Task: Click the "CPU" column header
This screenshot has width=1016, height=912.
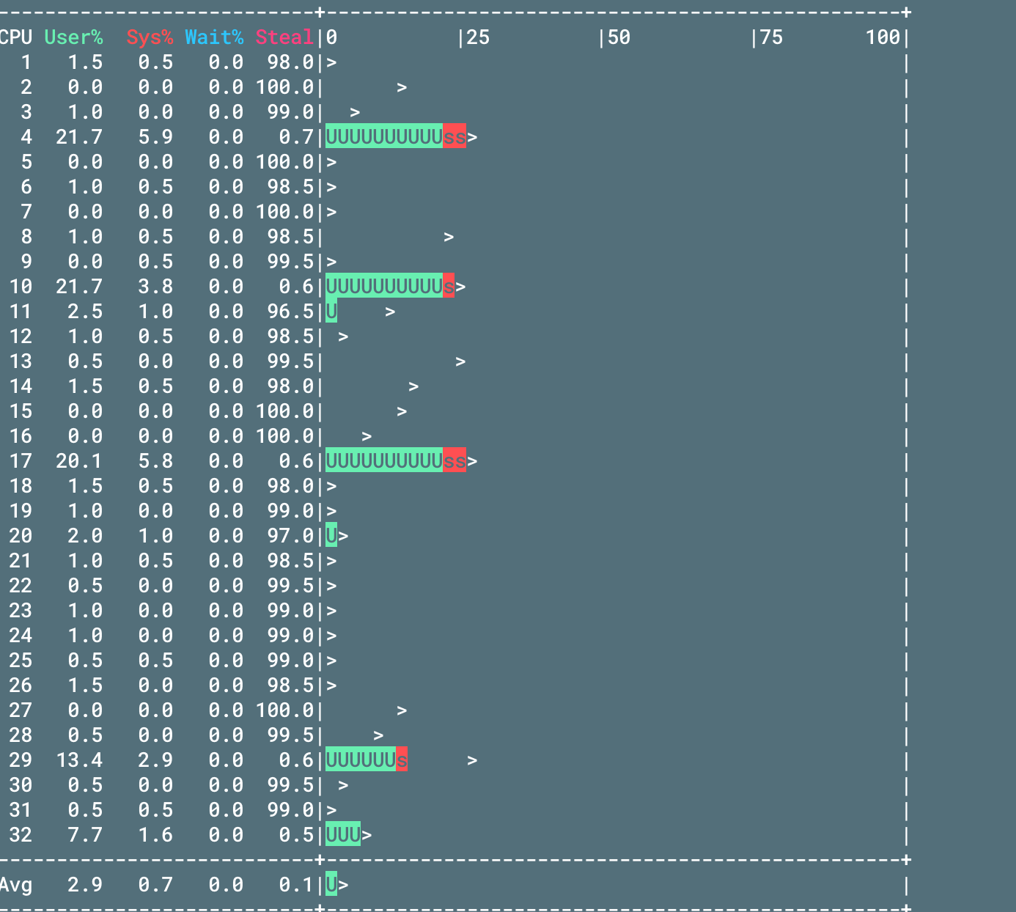Action: [x=15, y=37]
